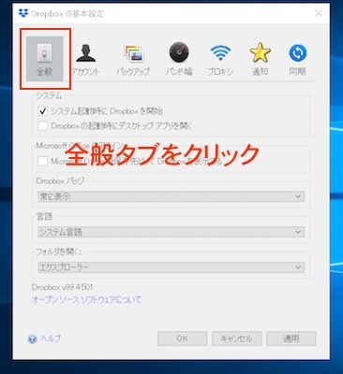This screenshot has width=343, height=374.
Task: Select the 通知 star tab
Action: [x=260, y=60]
